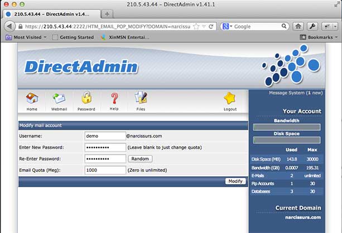342x233 pixels.
Task: Click the Bandwidth usage bar
Action: [x=287, y=127]
